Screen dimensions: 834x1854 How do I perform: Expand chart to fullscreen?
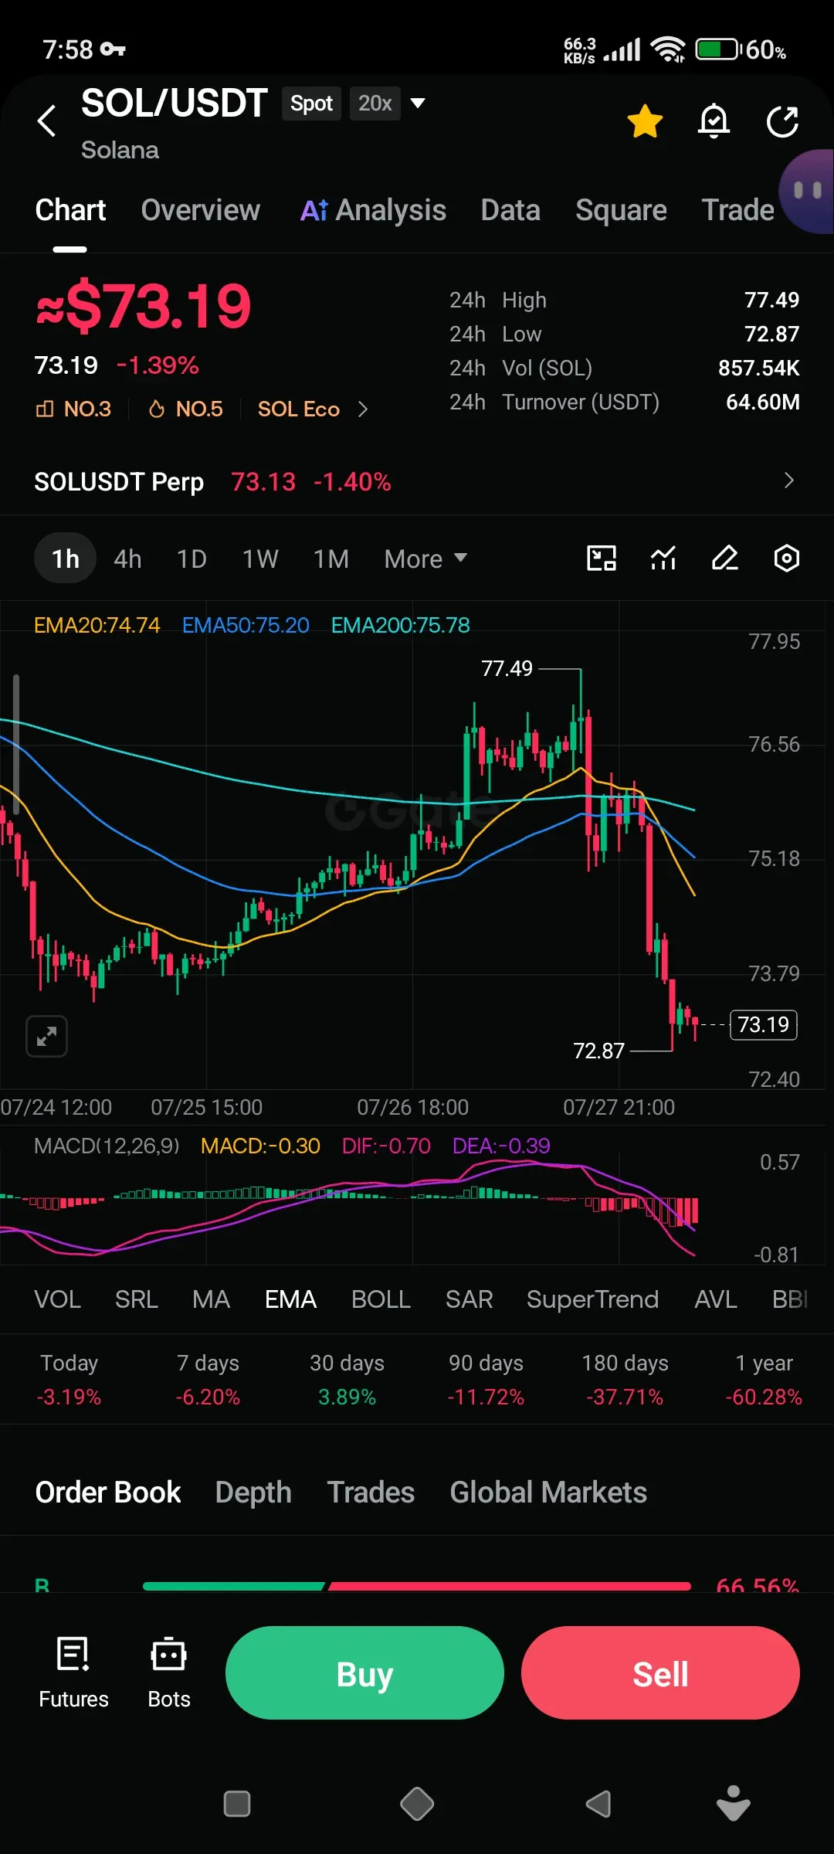tap(47, 1036)
